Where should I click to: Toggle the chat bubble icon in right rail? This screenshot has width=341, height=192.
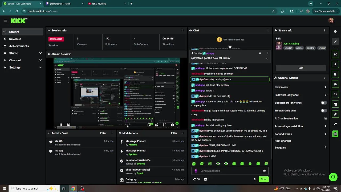335,84
